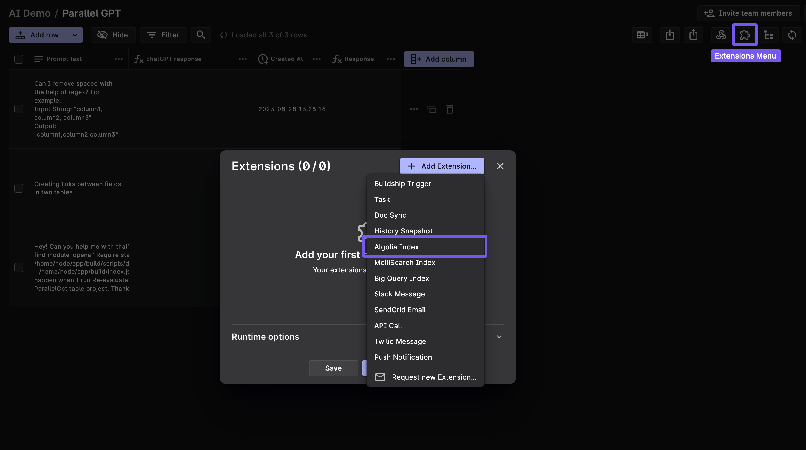
Task: Click the share/export icon in toolbar
Action: point(693,34)
